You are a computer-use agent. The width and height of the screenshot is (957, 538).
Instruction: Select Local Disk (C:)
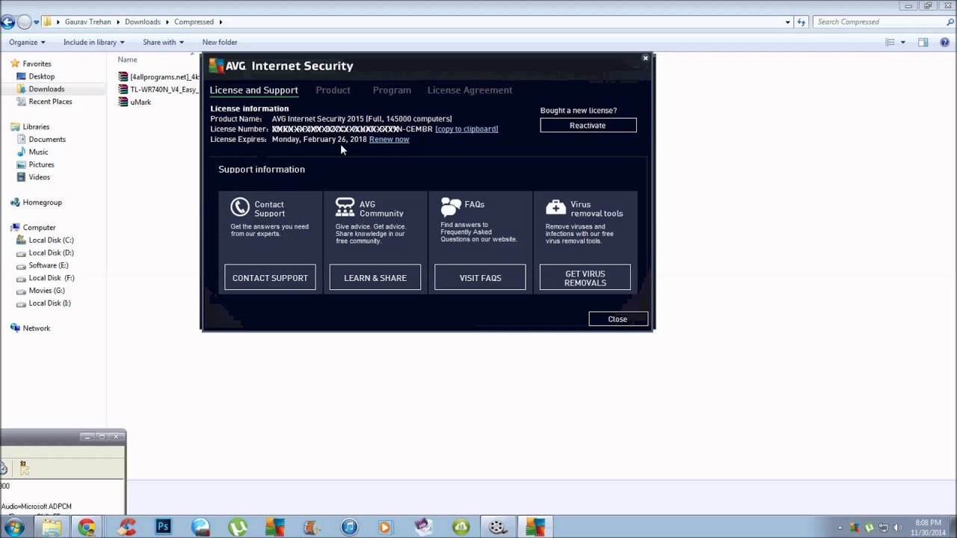[x=51, y=241]
